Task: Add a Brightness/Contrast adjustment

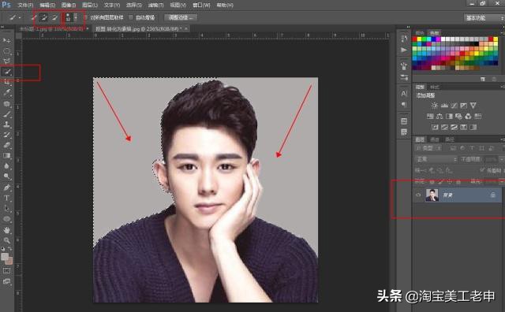Action: point(435,106)
